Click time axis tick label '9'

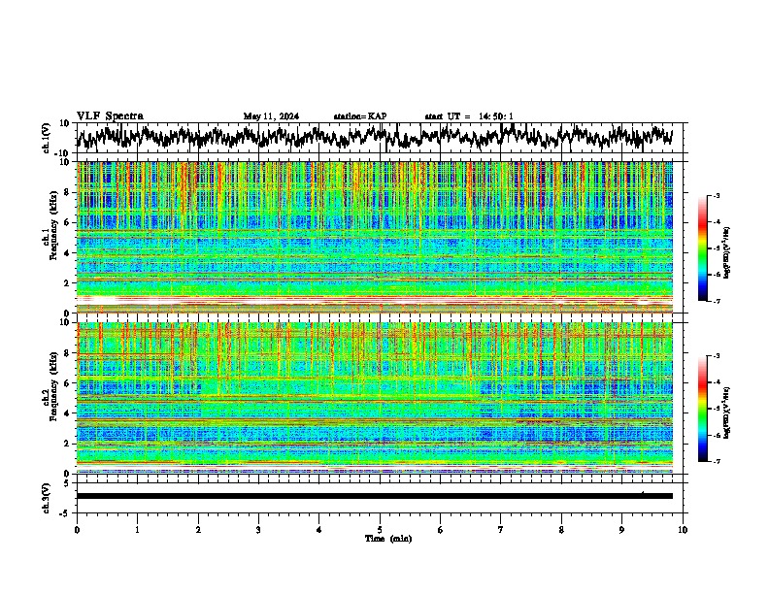click(x=621, y=530)
